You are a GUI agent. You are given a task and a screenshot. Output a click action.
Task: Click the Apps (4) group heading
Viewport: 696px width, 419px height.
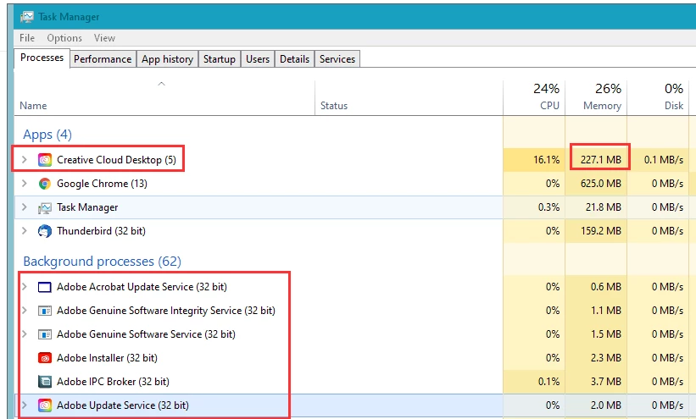pyautogui.click(x=47, y=135)
